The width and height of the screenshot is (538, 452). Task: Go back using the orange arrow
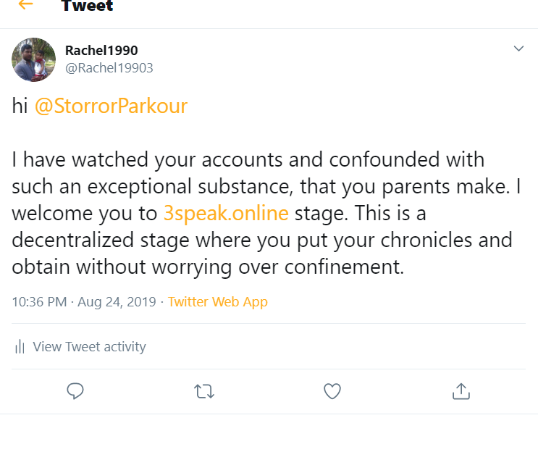point(25,5)
